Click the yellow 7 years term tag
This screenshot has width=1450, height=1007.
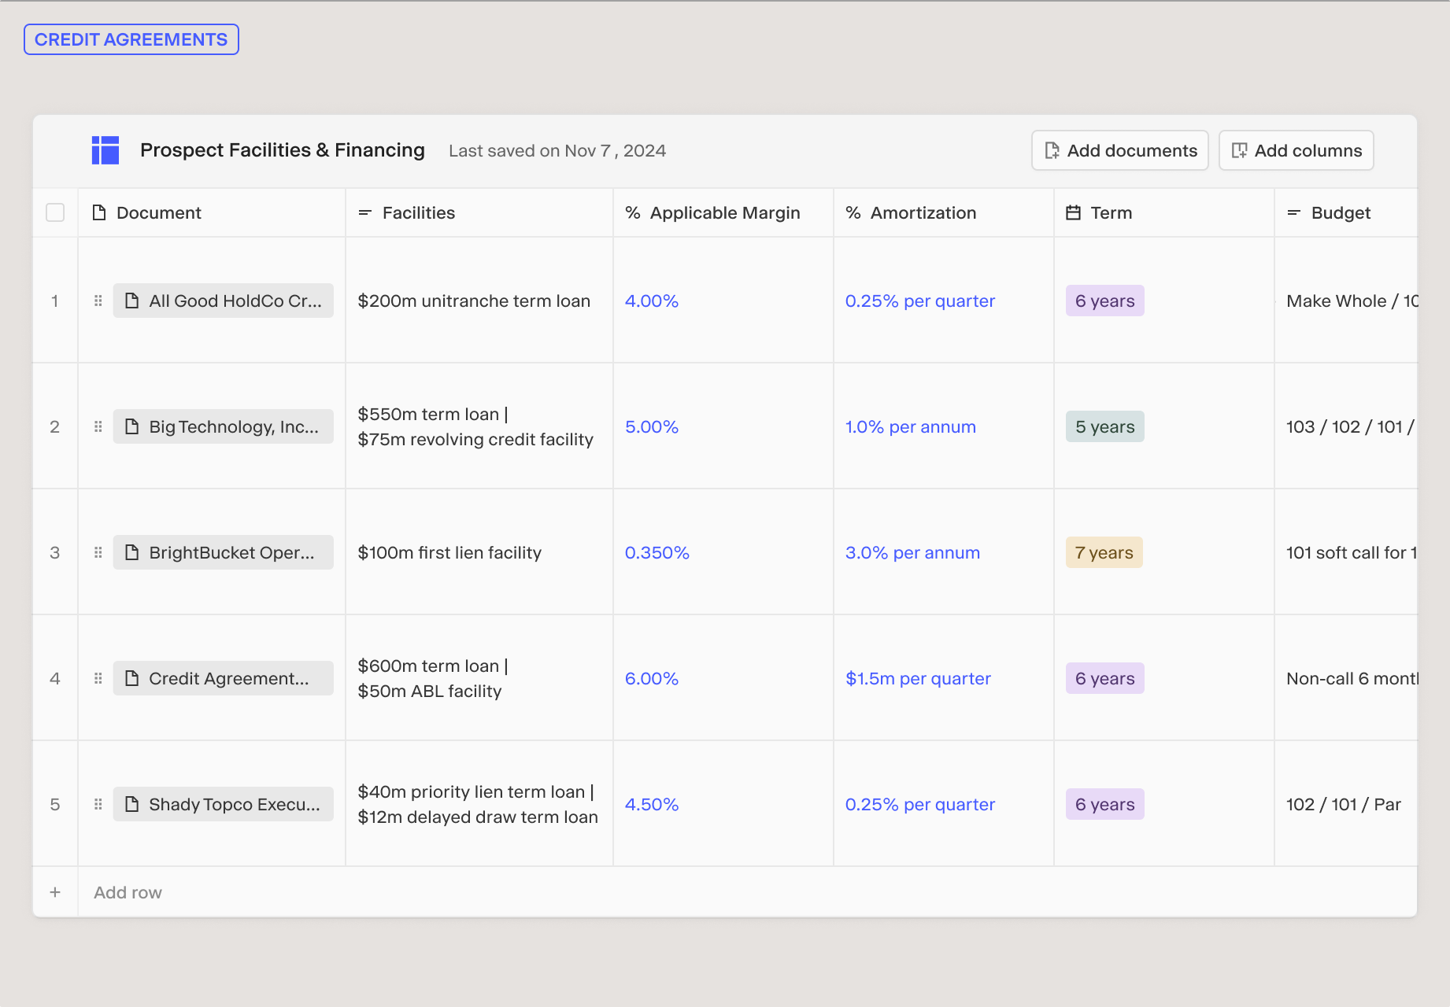click(1104, 552)
